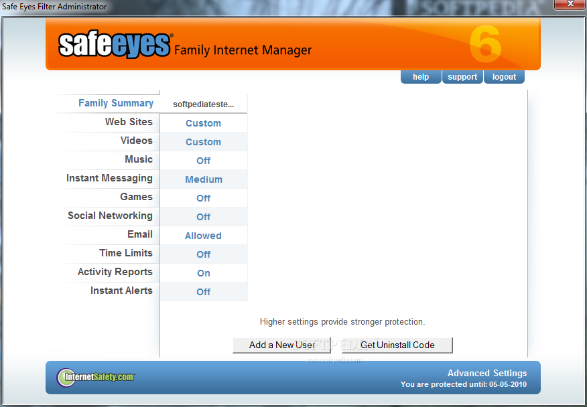
Task: Click the InternetSafety.com logo
Action: coord(96,377)
